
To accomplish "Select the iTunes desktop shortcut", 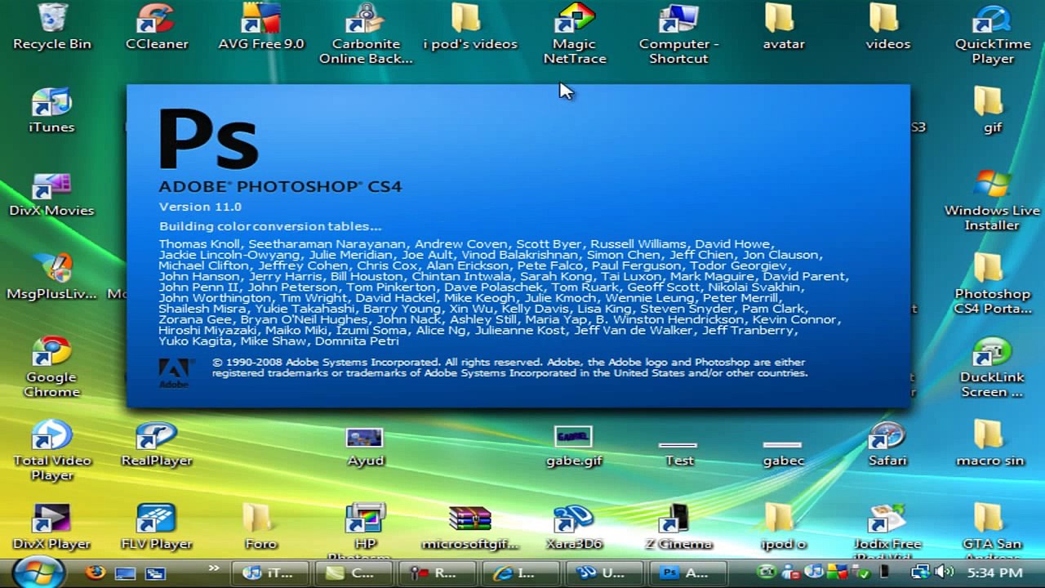I will 52,109.
